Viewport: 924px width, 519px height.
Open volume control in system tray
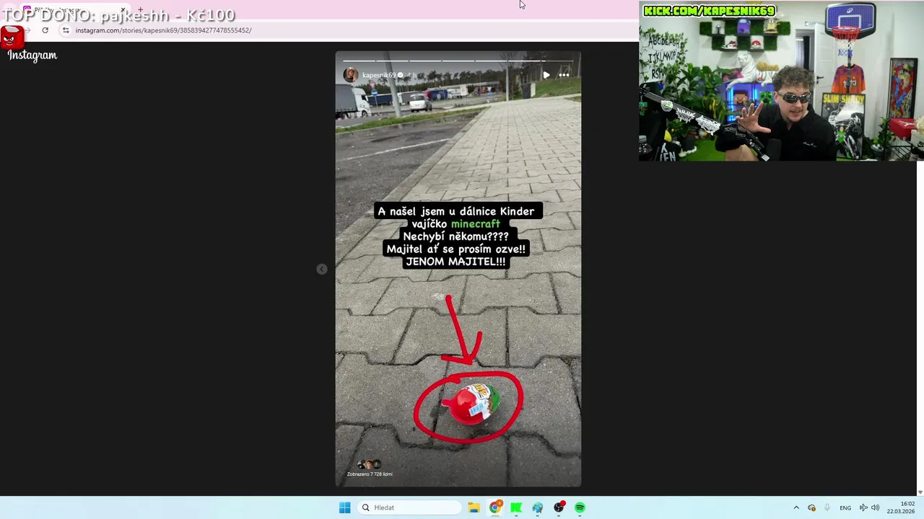875,507
